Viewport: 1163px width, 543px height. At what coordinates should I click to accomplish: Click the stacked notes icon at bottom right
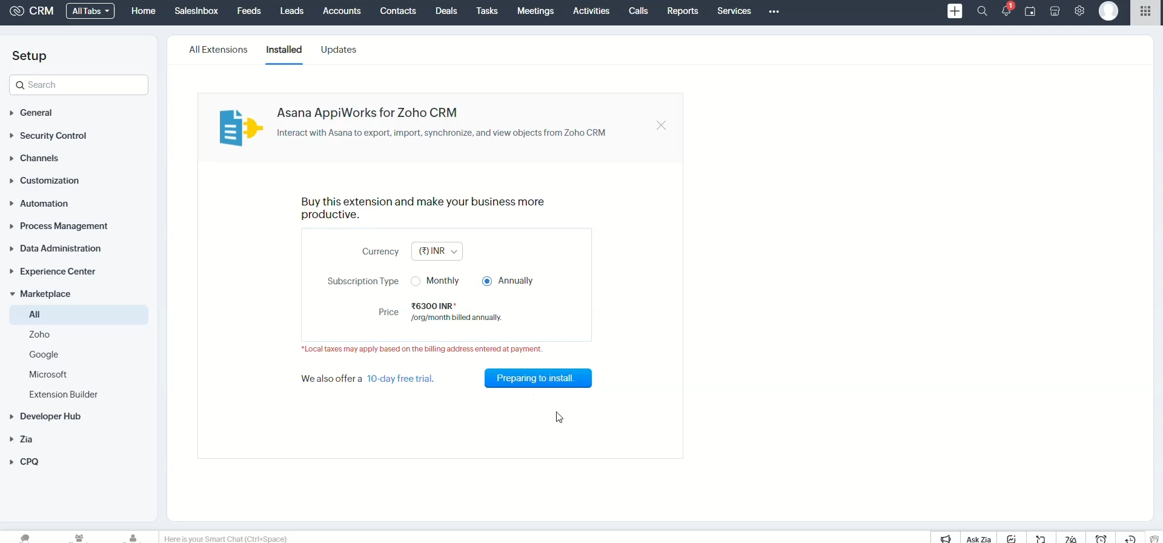[1155, 538]
